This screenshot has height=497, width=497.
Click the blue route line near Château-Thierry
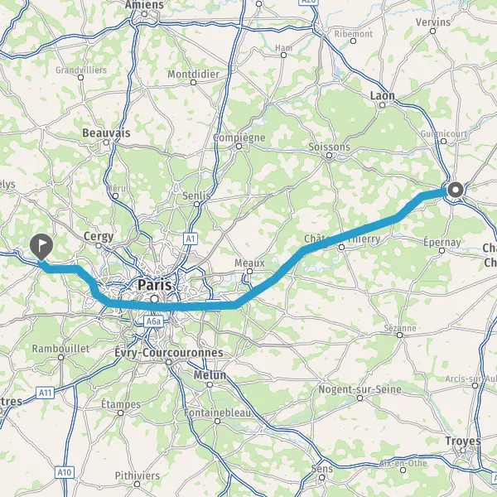tap(342, 236)
